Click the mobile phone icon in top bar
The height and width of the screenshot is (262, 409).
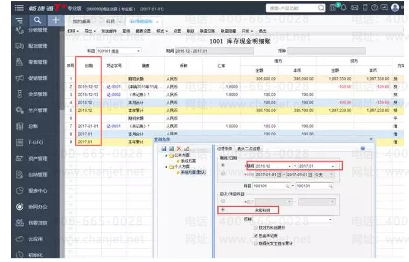pos(365,8)
